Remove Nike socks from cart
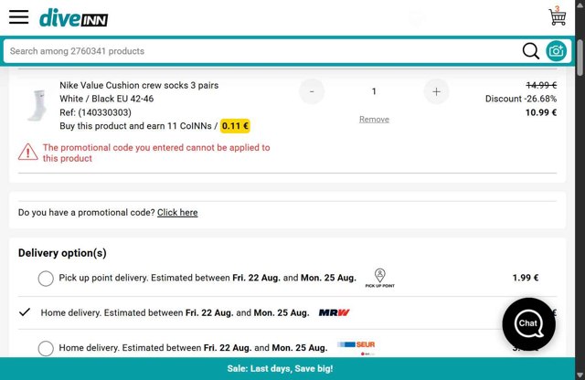Viewport: 585px width, 380px height. coord(374,120)
